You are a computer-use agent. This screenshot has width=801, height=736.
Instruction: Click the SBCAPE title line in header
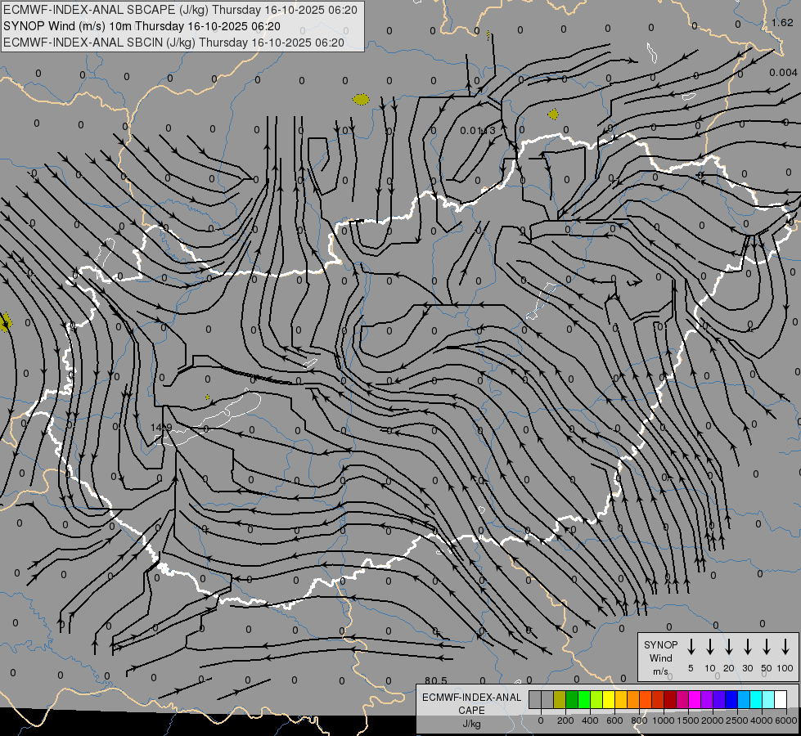pyautogui.click(x=180, y=10)
